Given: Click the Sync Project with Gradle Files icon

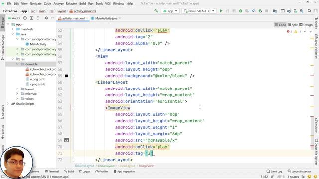Looking at the screenshot, I should (289, 11).
